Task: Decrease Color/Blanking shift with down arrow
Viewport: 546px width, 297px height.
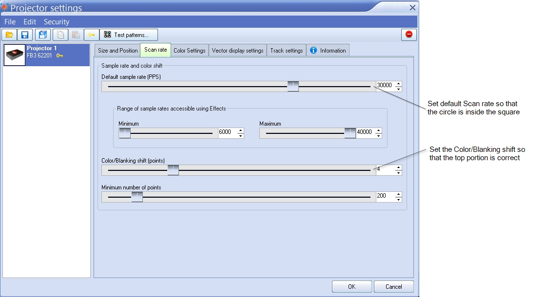Action: click(x=398, y=173)
